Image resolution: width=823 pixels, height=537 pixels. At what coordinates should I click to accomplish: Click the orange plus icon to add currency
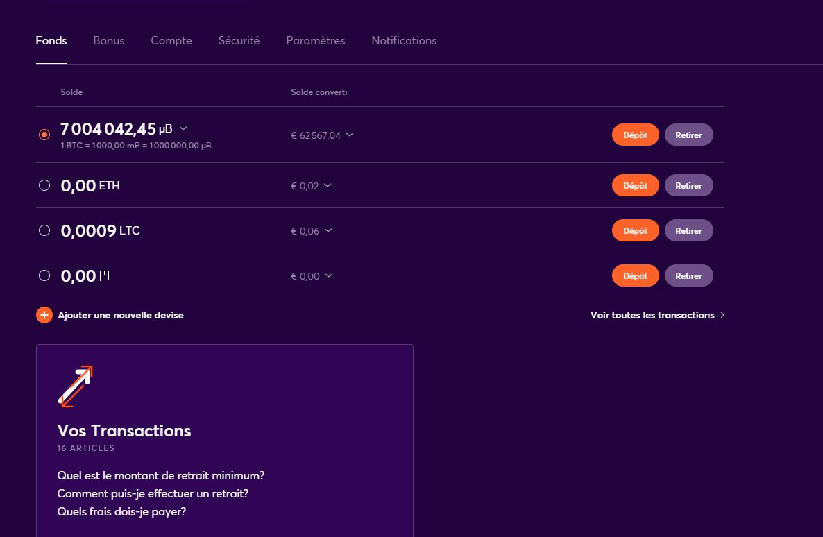pos(44,315)
